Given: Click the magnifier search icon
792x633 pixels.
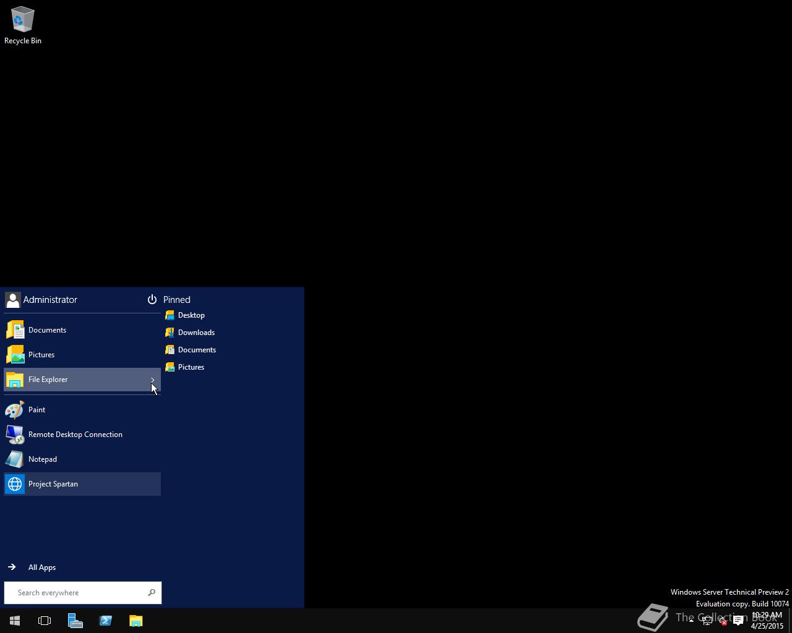Looking at the screenshot, I should point(152,593).
